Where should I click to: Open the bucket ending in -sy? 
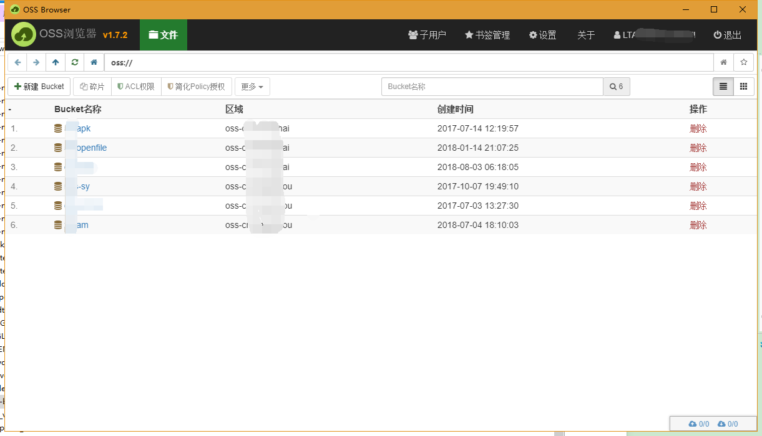tap(77, 186)
